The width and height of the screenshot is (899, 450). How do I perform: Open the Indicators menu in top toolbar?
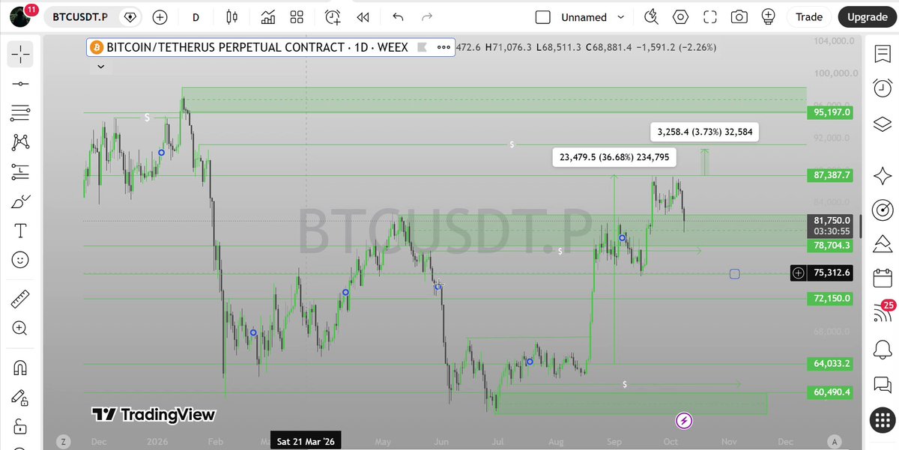click(267, 16)
